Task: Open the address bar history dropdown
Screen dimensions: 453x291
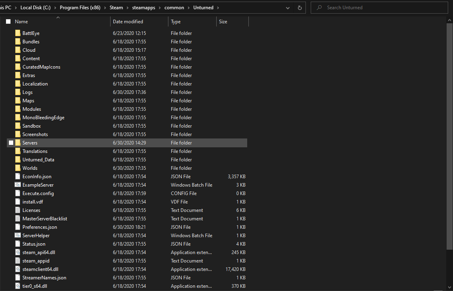Action: pyautogui.click(x=287, y=8)
